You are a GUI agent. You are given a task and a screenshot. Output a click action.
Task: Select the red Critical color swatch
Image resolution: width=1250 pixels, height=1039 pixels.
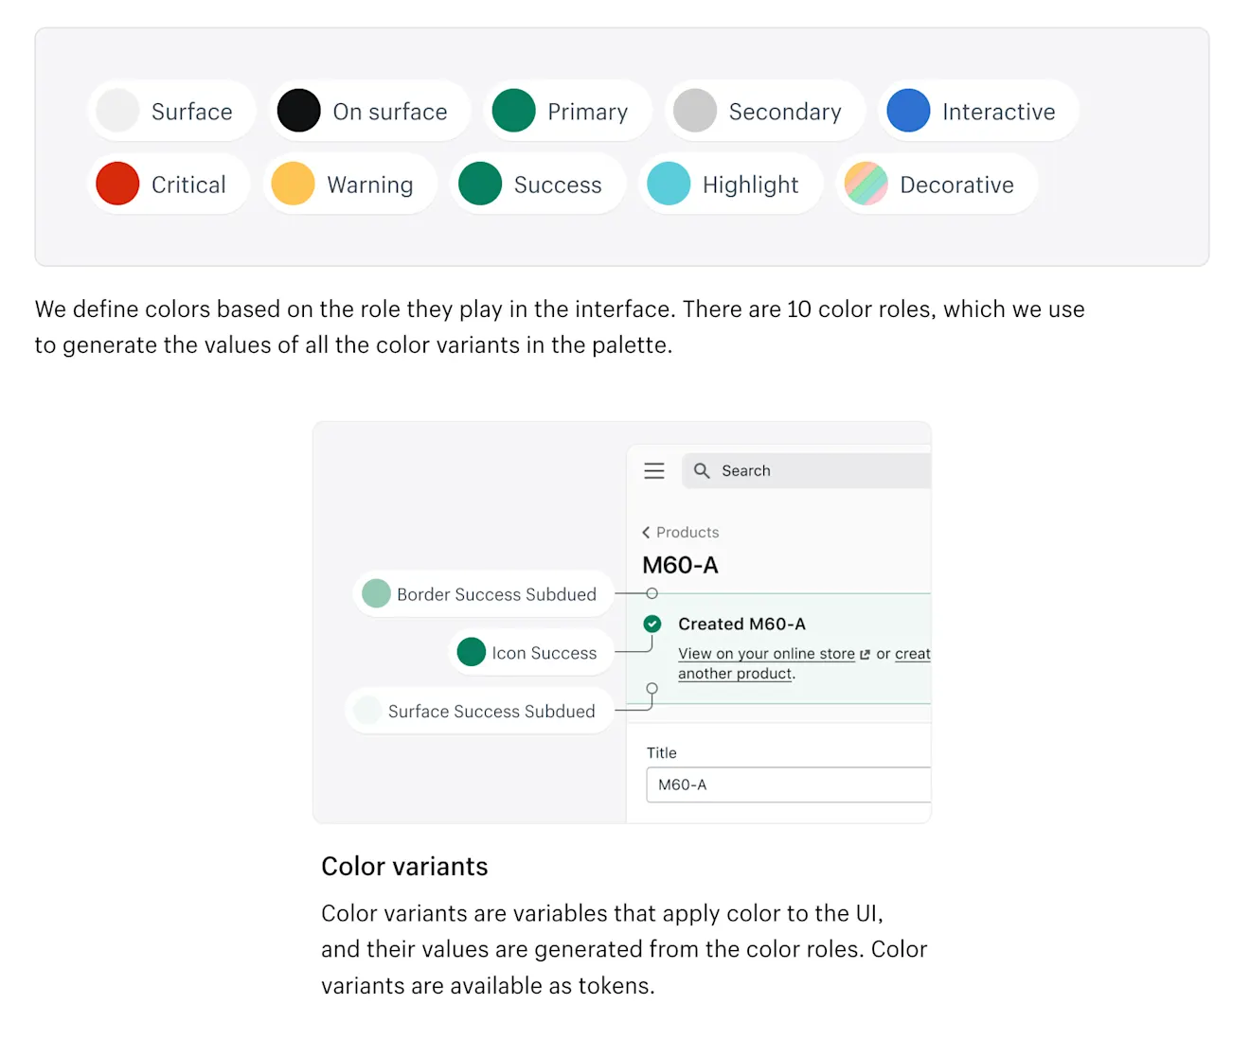[117, 184]
